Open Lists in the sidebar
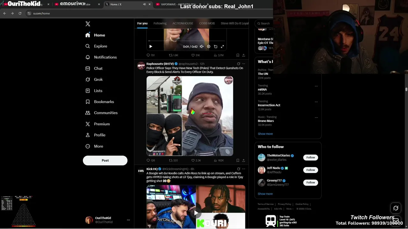Screen dimensions: 408x229 click(x=94, y=91)
